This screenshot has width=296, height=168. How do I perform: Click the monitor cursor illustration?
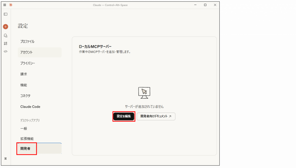tap(144, 93)
